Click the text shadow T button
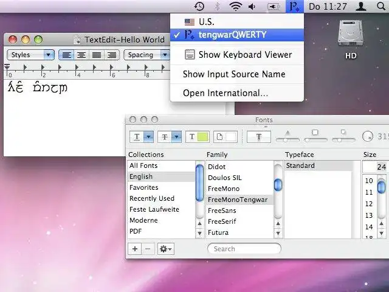This screenshot has width=389, height=292. pos(259,137)
